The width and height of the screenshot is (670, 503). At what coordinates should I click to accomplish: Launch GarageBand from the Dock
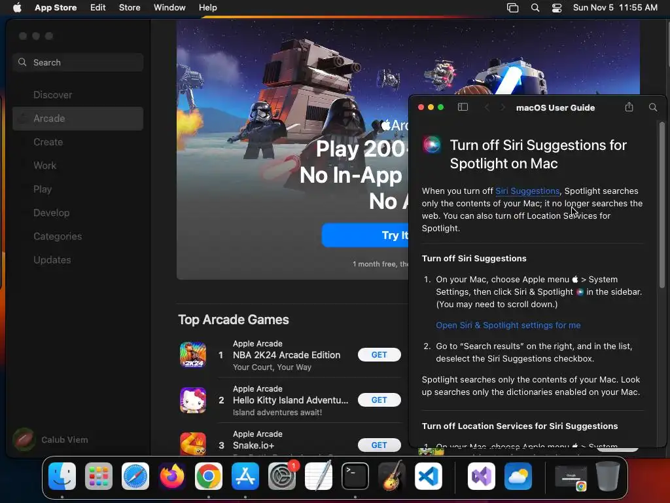(x=392, y=476)
